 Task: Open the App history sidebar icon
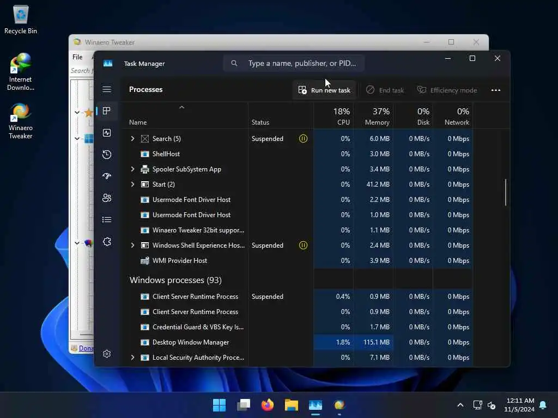click(107, 155)
